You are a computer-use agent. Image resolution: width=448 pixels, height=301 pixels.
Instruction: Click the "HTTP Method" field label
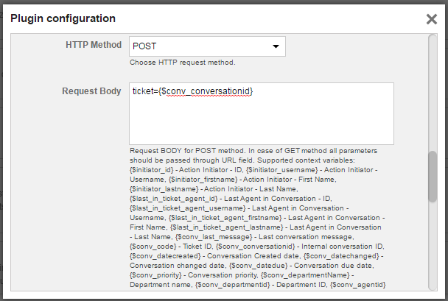[x=94, y=46]
